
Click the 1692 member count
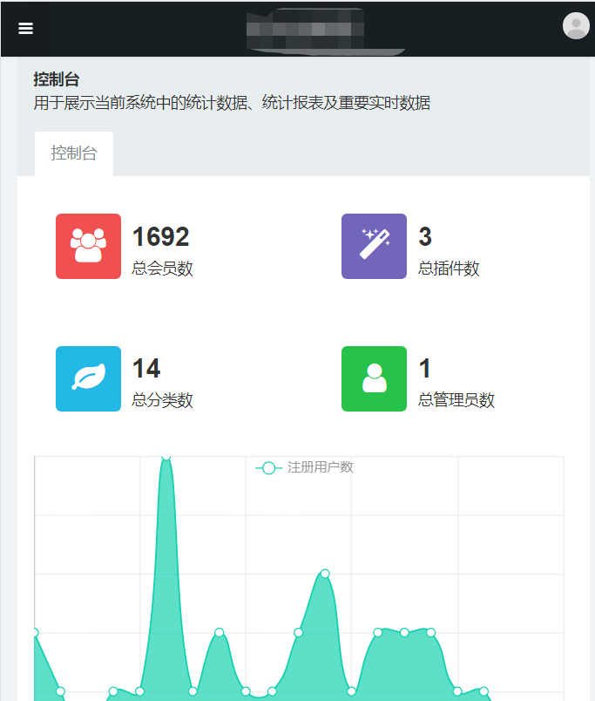tap(160, 236)
